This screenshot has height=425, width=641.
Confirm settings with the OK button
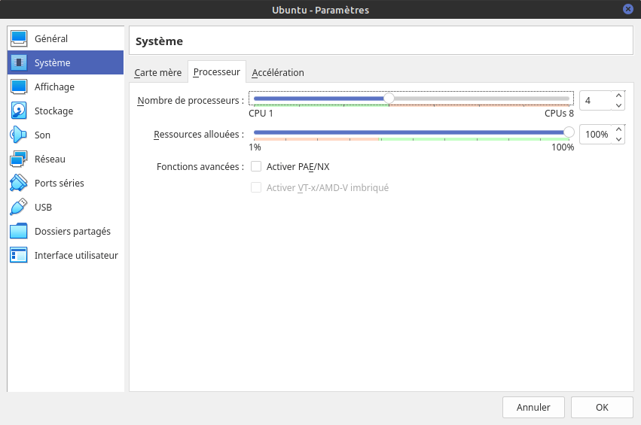(x=602, y=407)
